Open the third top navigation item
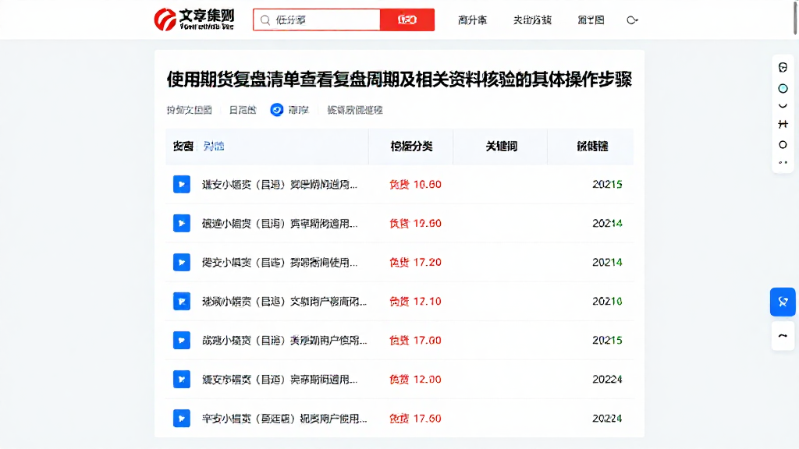 591,20
